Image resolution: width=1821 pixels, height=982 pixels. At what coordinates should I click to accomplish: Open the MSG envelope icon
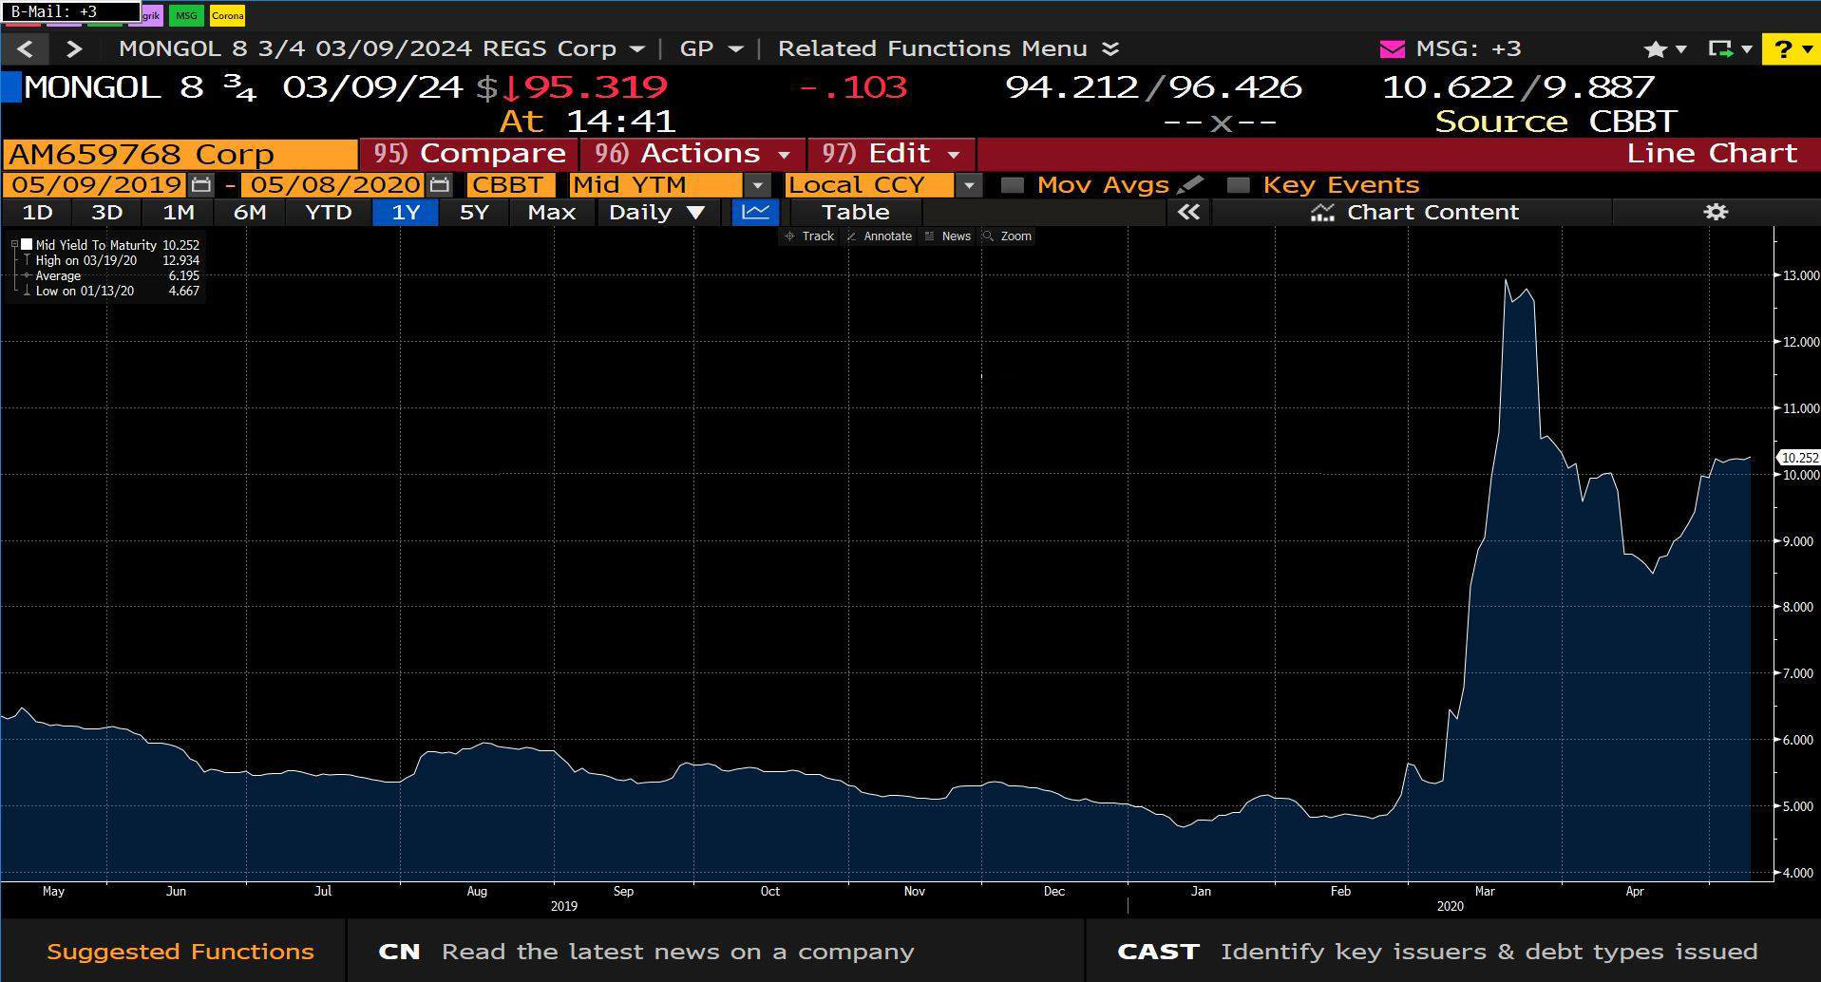pyautogui.click(x=1392, y=49)
